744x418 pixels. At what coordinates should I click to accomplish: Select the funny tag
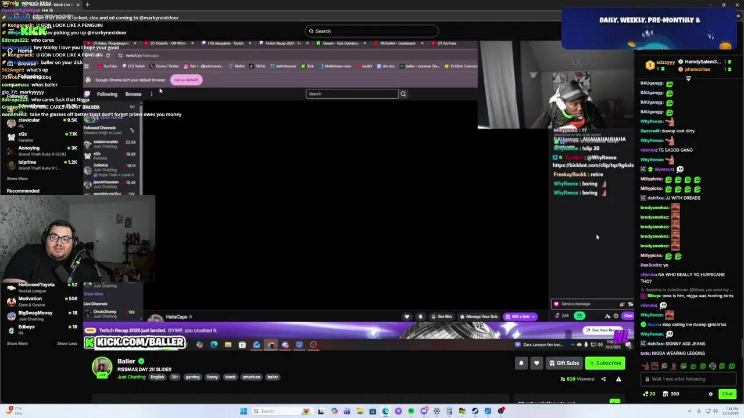tap(212, 377)
